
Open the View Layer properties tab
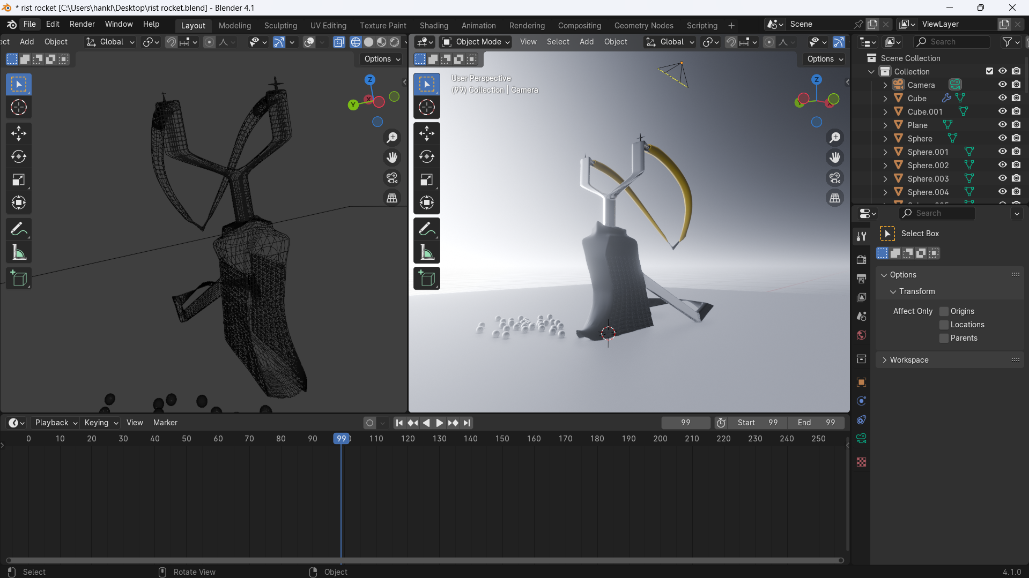click(x=861, y=297)
